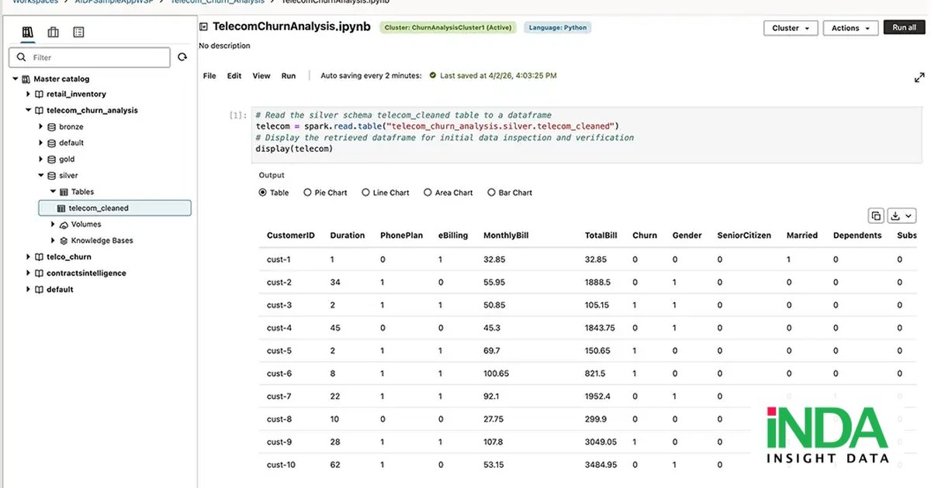Click the Volumes cloud icon

point(64,225)
